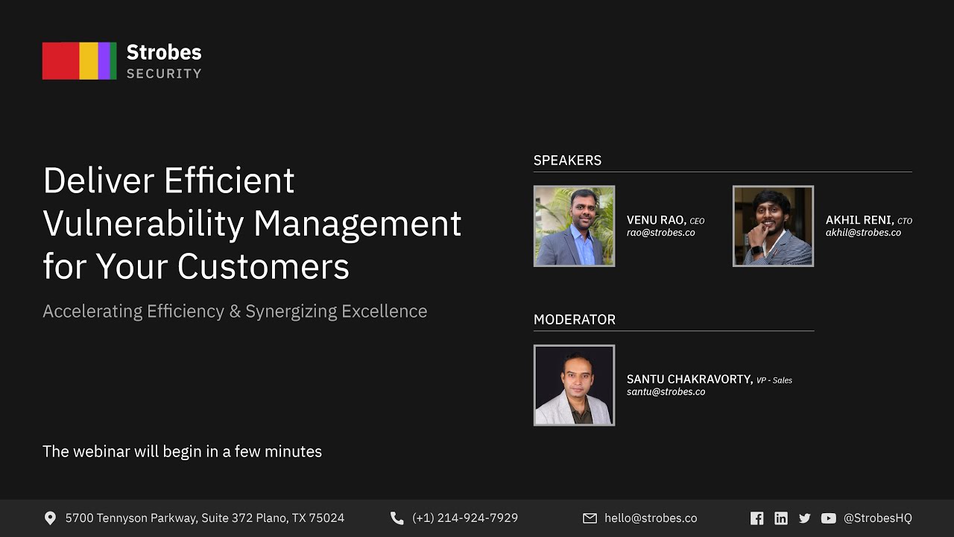
Task: Click the phone icon in footer
Action: pos(397,518)
